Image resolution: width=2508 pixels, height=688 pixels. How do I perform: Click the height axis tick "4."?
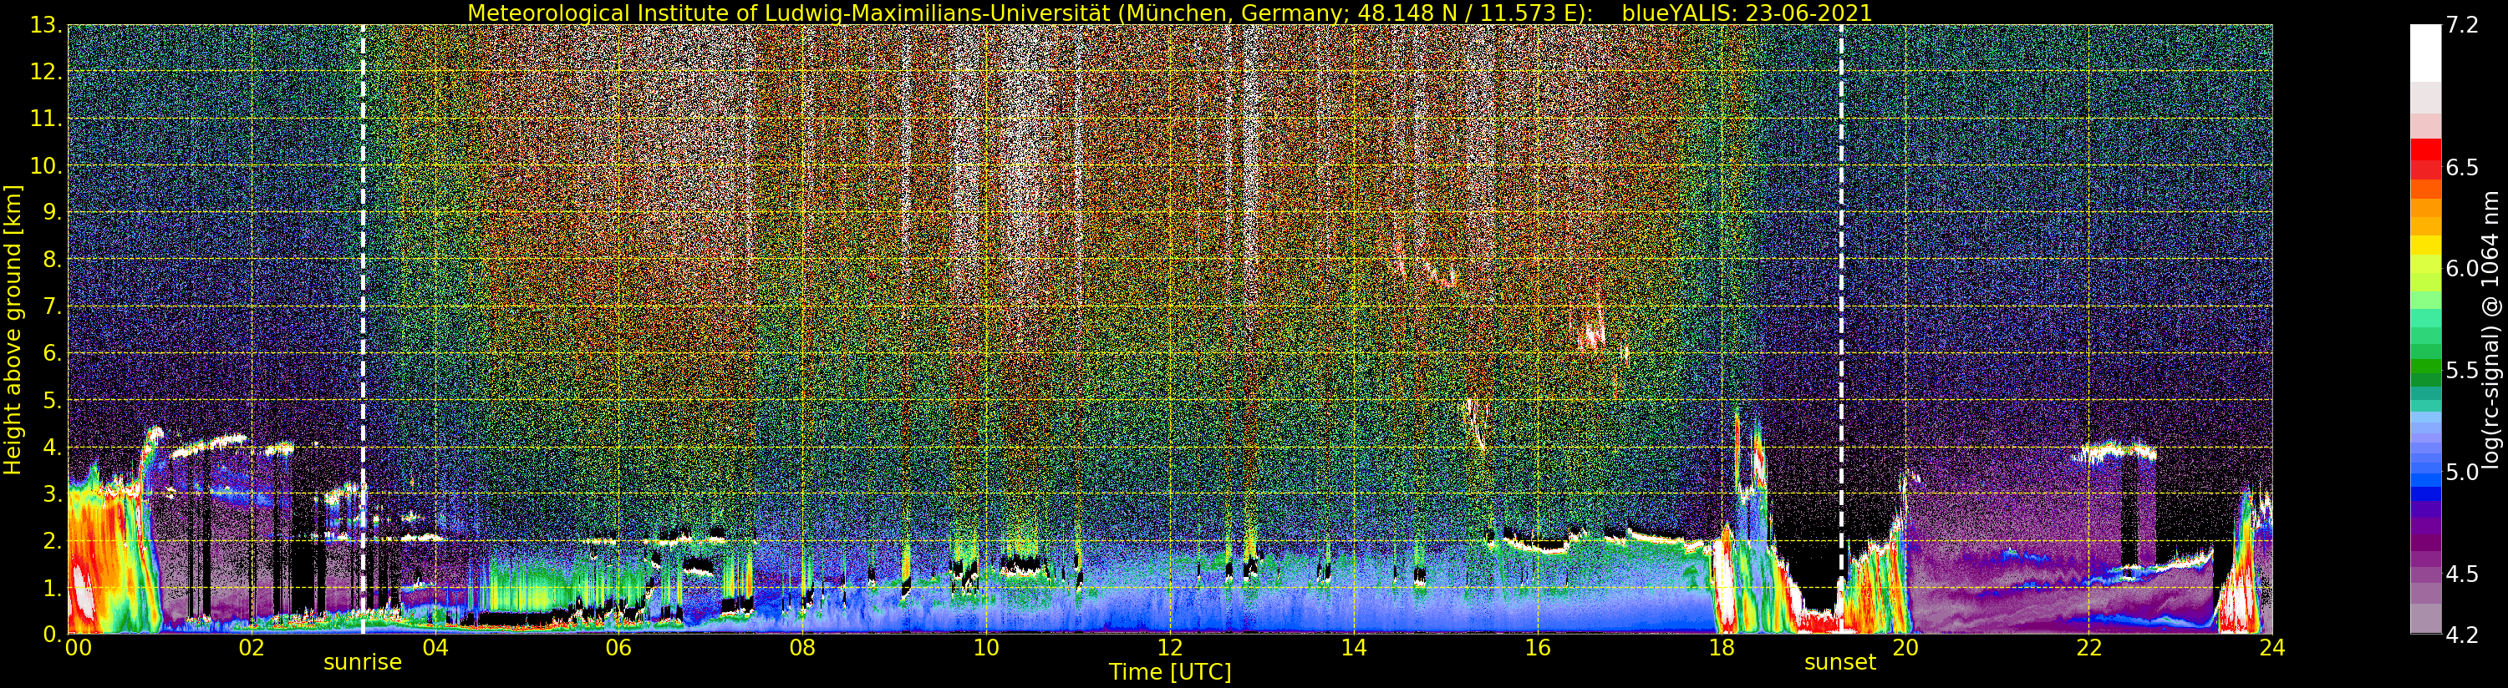53,447
